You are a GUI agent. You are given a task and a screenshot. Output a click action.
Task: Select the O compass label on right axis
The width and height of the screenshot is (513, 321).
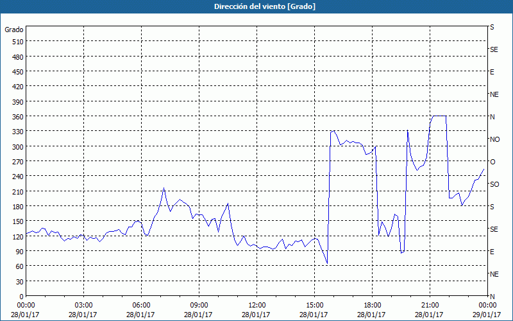point(492,162)
